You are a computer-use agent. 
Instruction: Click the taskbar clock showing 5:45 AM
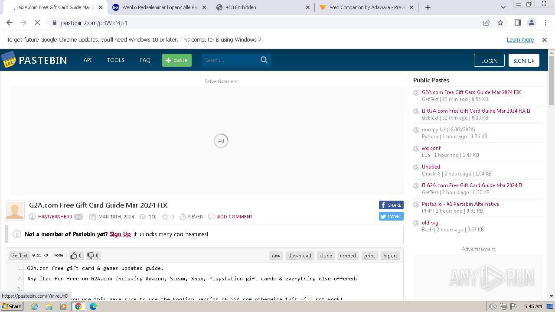[533, 306]
